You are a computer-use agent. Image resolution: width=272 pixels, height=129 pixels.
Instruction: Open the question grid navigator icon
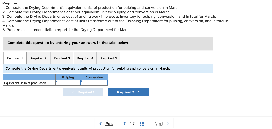(x=142, y=124)
